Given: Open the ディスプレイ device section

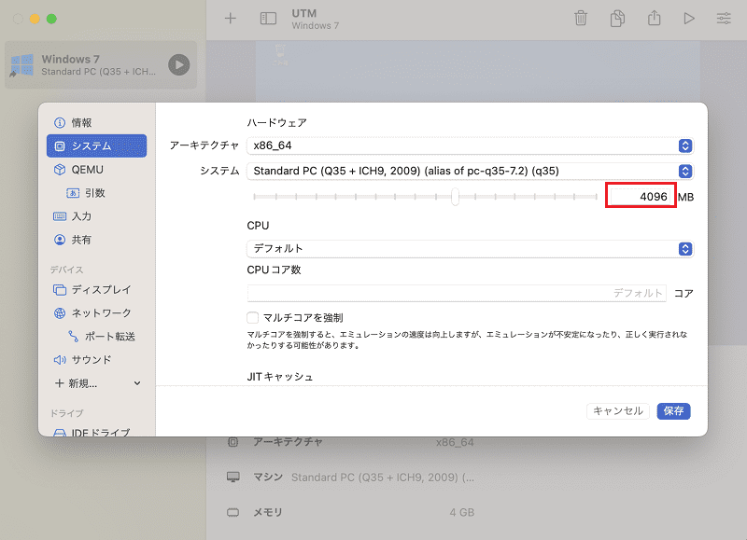Looking at the screenshot, I should pos(97,289).
